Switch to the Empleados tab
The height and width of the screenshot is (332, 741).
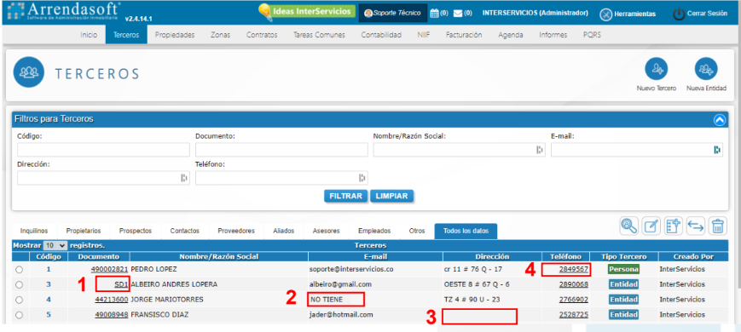coord(374,231)
